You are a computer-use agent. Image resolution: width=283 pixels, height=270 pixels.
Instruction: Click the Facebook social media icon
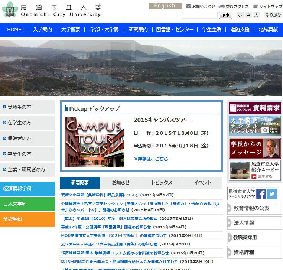point(261,194)
